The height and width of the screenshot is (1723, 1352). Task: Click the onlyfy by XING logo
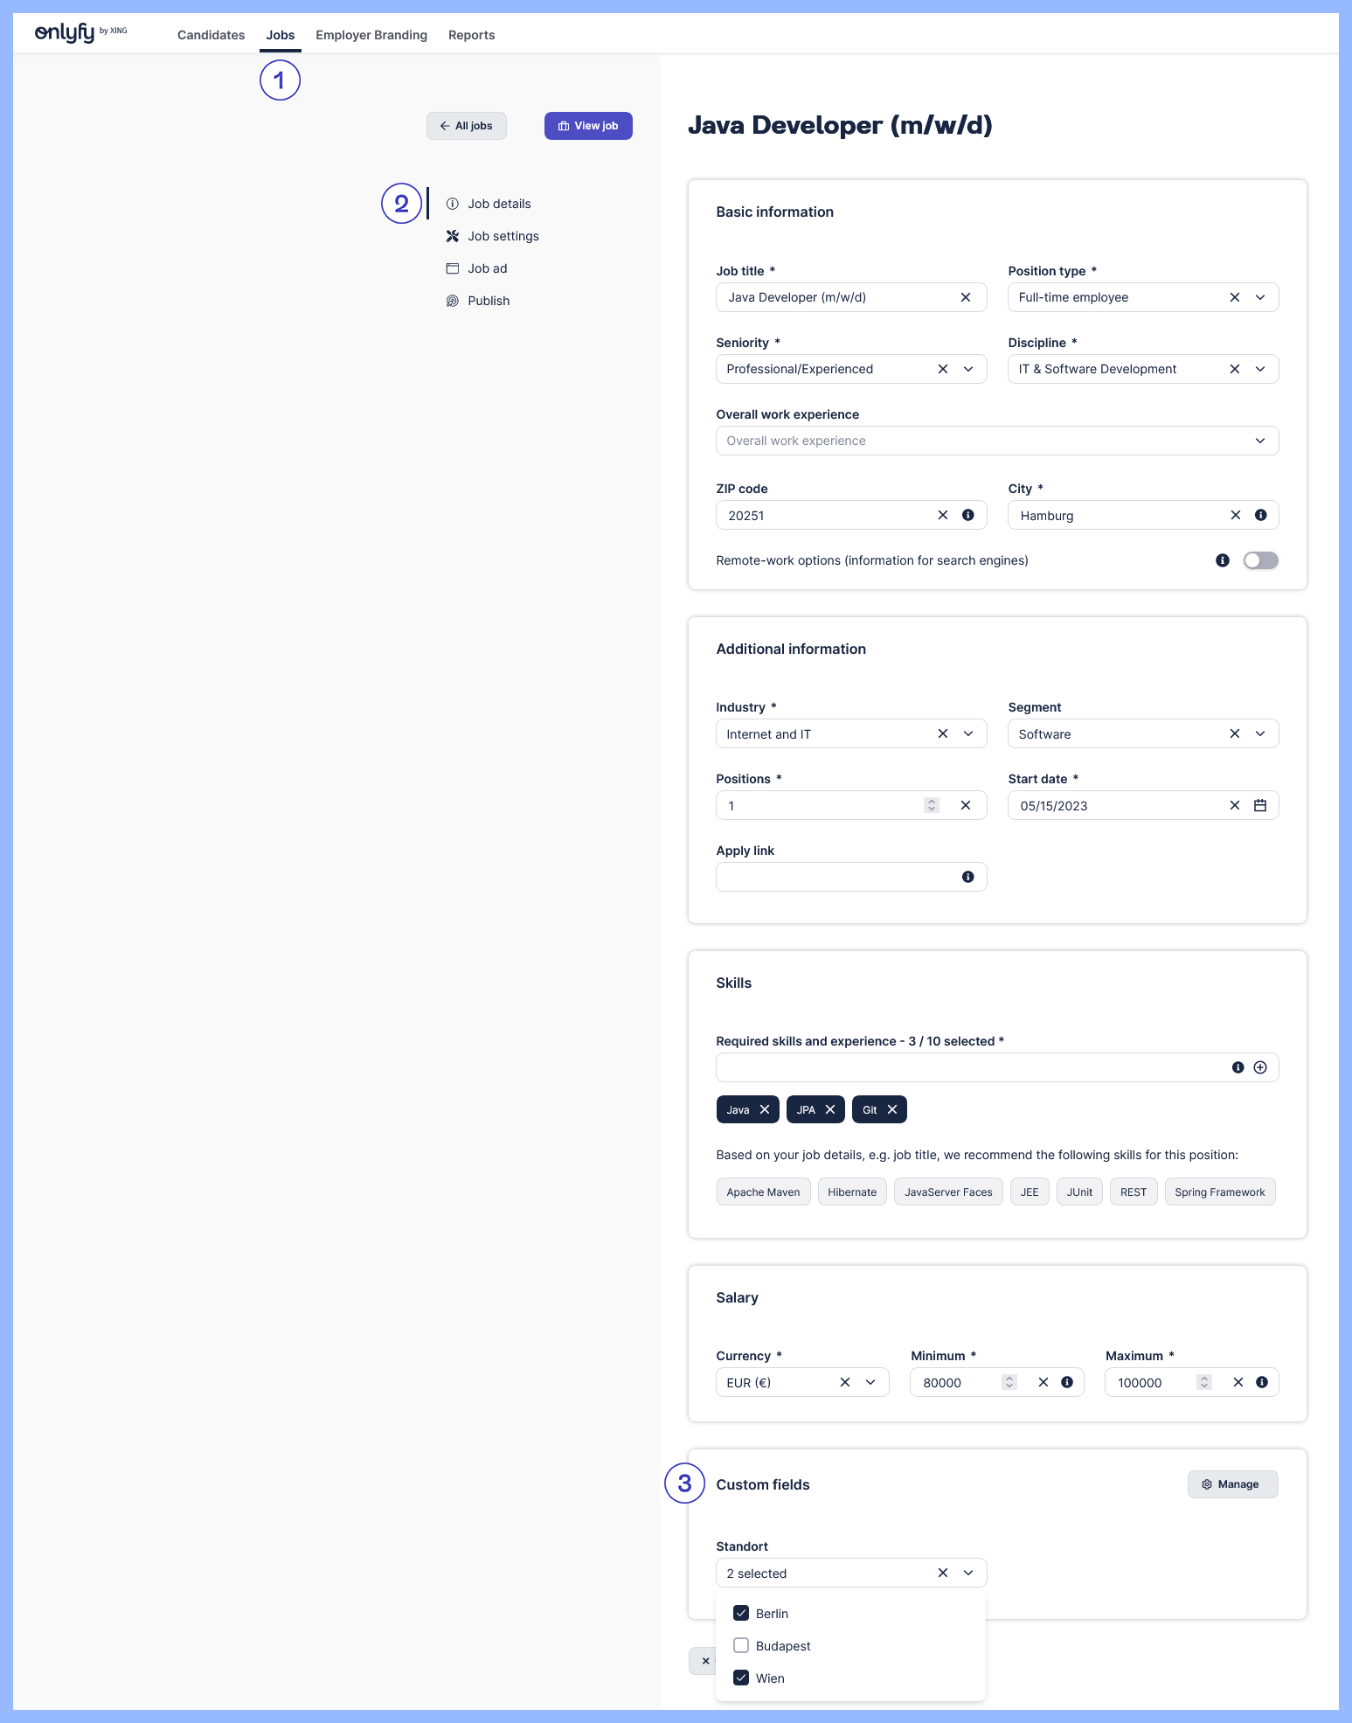80,33
